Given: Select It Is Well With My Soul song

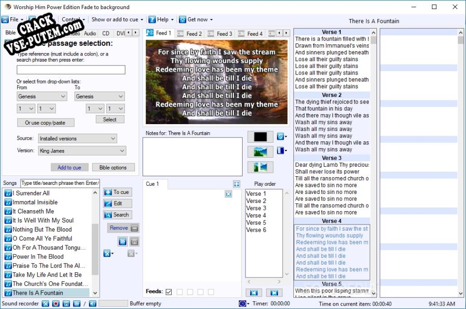Looking at the screenshot, I should (x=43, y=220).
